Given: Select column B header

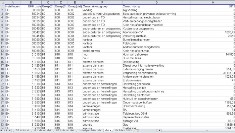Looking at the screenshot, I should click(x=31, y=3).
